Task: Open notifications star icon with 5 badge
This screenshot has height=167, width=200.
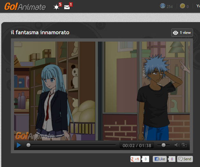Action: (x=58, y=6)
